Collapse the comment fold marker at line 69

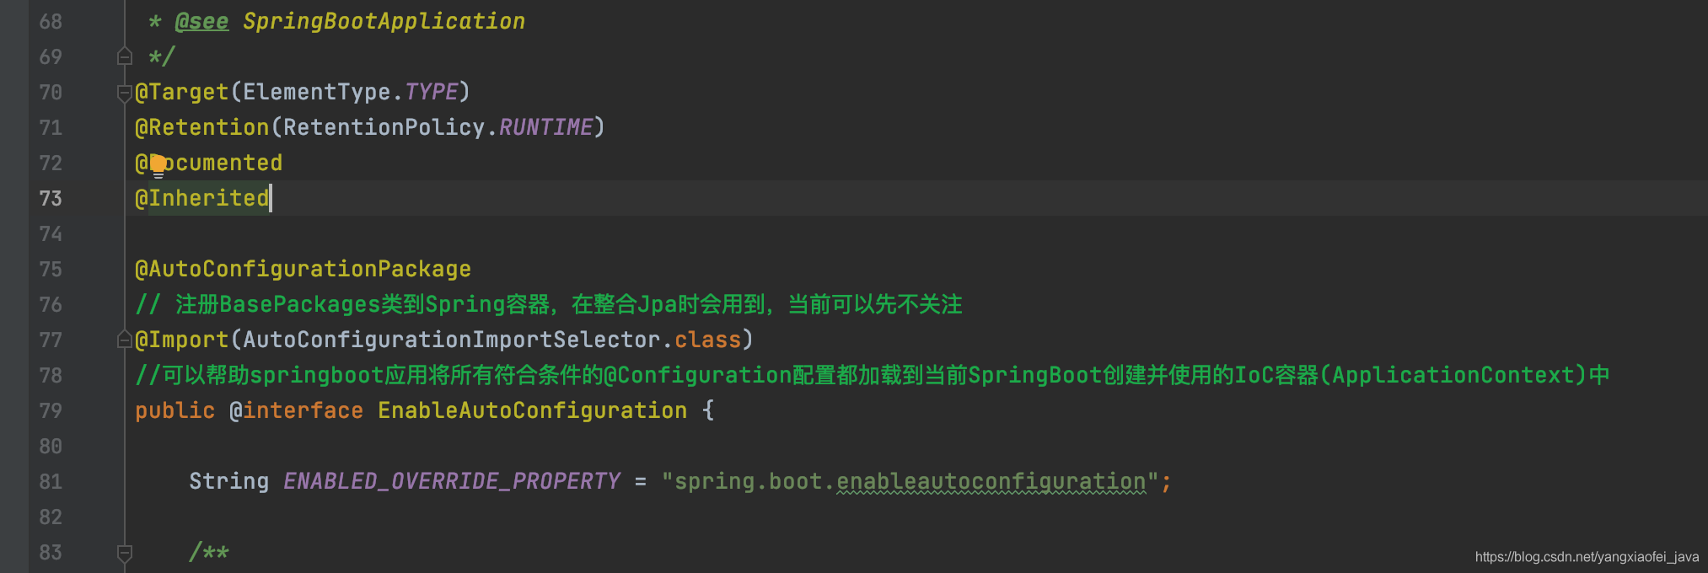[x=125, y=56]
